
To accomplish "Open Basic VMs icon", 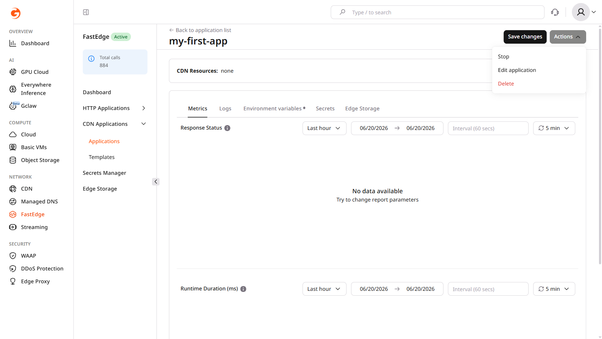I will click(13, 147).
